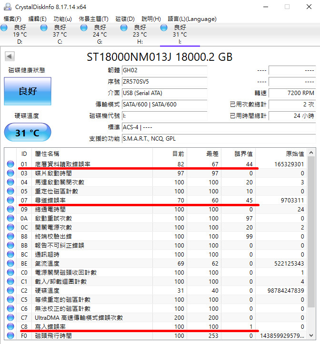Open the 檔案(F) menu

point(12,19)
